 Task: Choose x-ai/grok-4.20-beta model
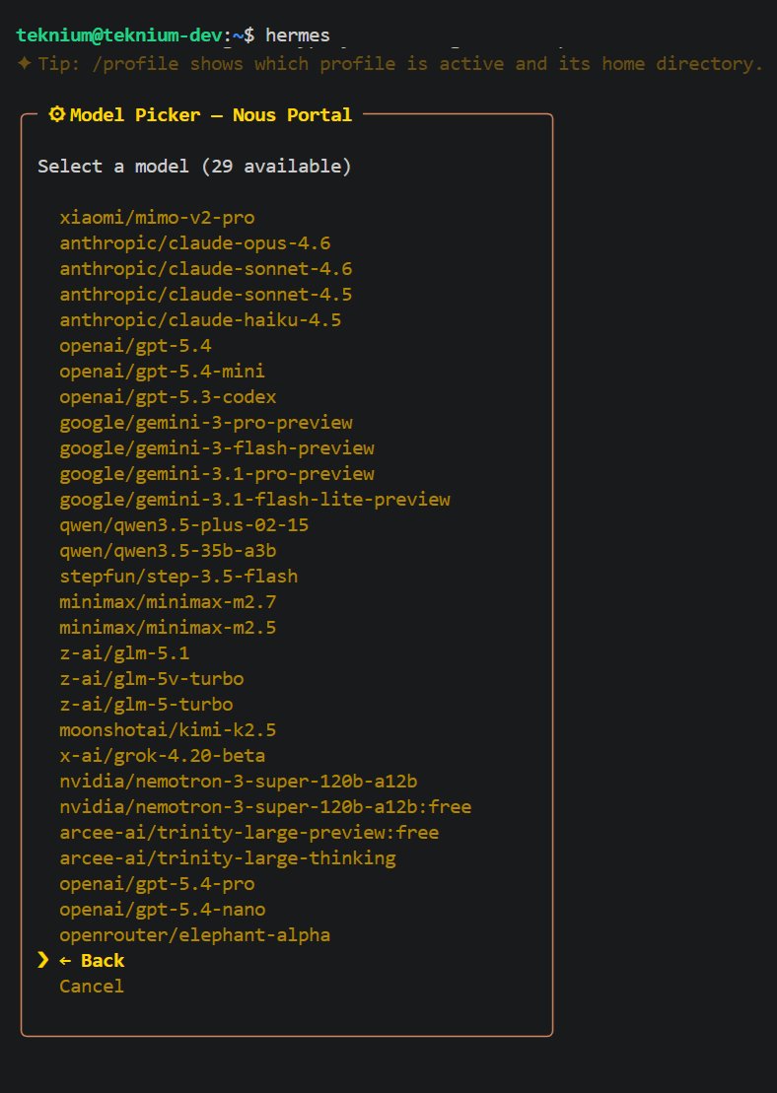click(162, 756)
